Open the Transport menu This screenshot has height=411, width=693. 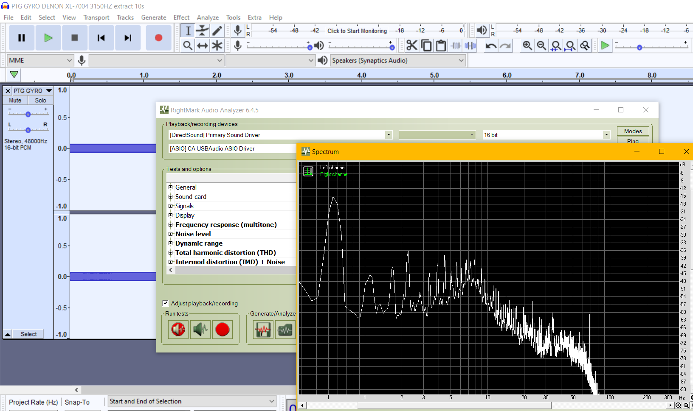[x=96, y=17]
